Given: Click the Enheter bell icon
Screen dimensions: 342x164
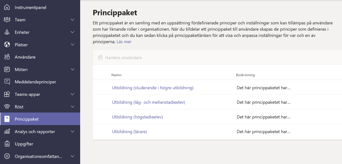Looking at the screenshot, I should (7, 32).
